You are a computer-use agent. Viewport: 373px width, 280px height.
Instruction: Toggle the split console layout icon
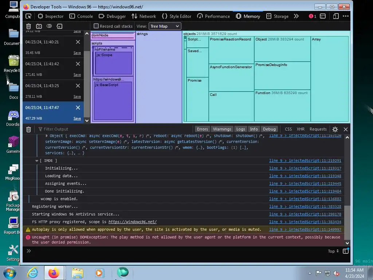coord(323,16)
